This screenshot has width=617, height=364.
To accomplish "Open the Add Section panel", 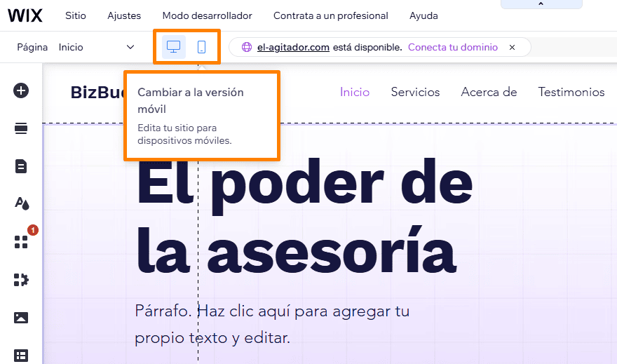I will 21,128.
